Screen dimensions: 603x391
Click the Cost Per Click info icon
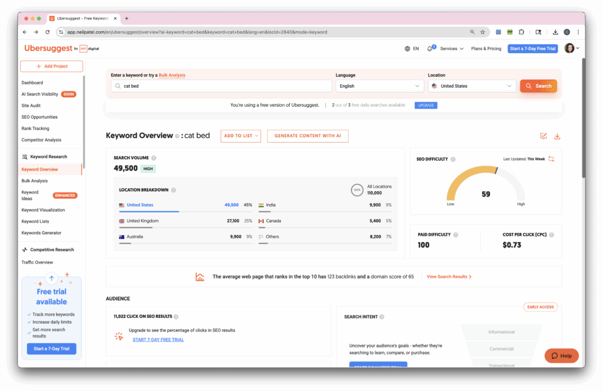[551, 235]
